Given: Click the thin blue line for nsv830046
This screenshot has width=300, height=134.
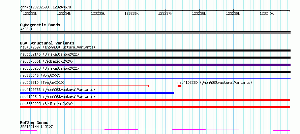Looking at the screenshot, I should 155,78.
